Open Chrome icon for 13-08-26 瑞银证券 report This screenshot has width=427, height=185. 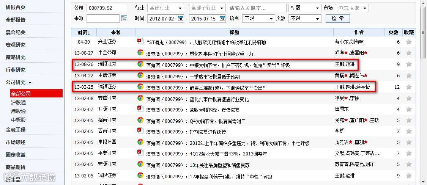(x=140, y=64)
